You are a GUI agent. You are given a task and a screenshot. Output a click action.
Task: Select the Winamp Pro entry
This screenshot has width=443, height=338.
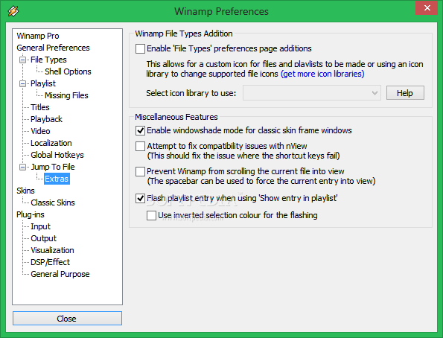37,36
